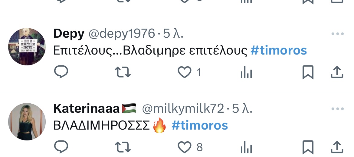Bookmark Katerinaaa's tweet
Viewport: 354px width, 157px height.
[x=308, y=147]
